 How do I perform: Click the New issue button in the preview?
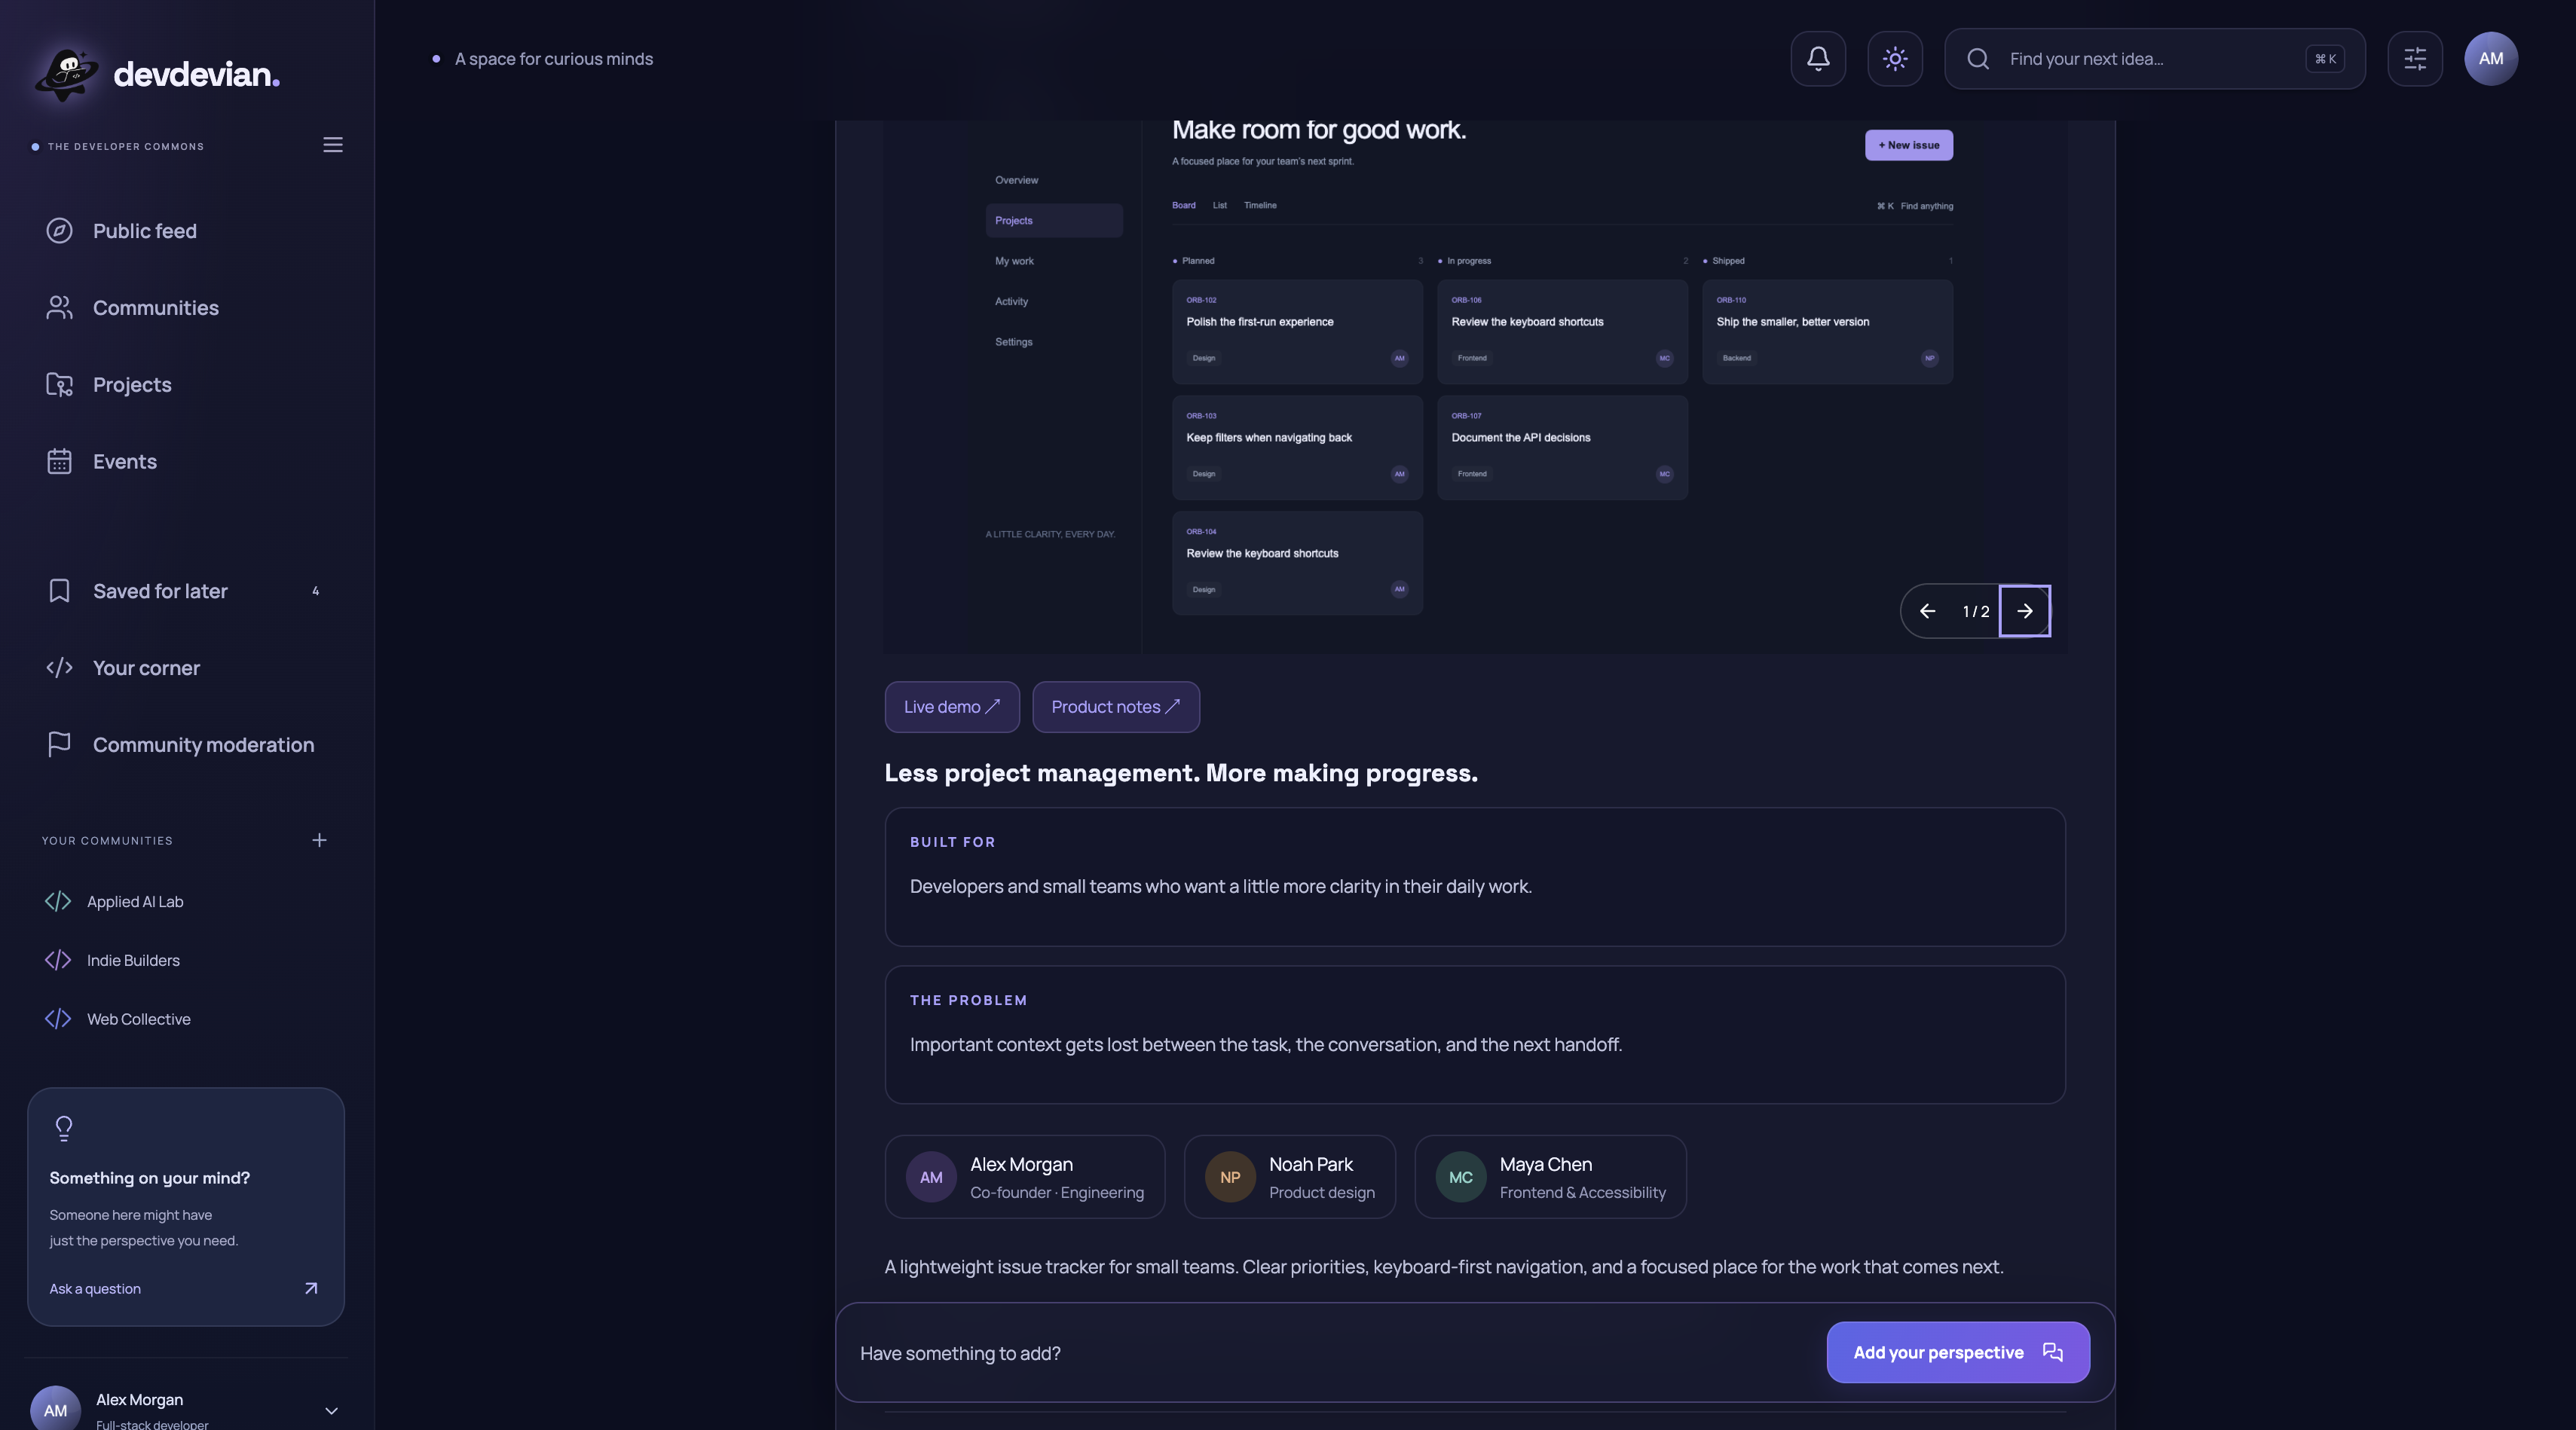[1908, 145]
